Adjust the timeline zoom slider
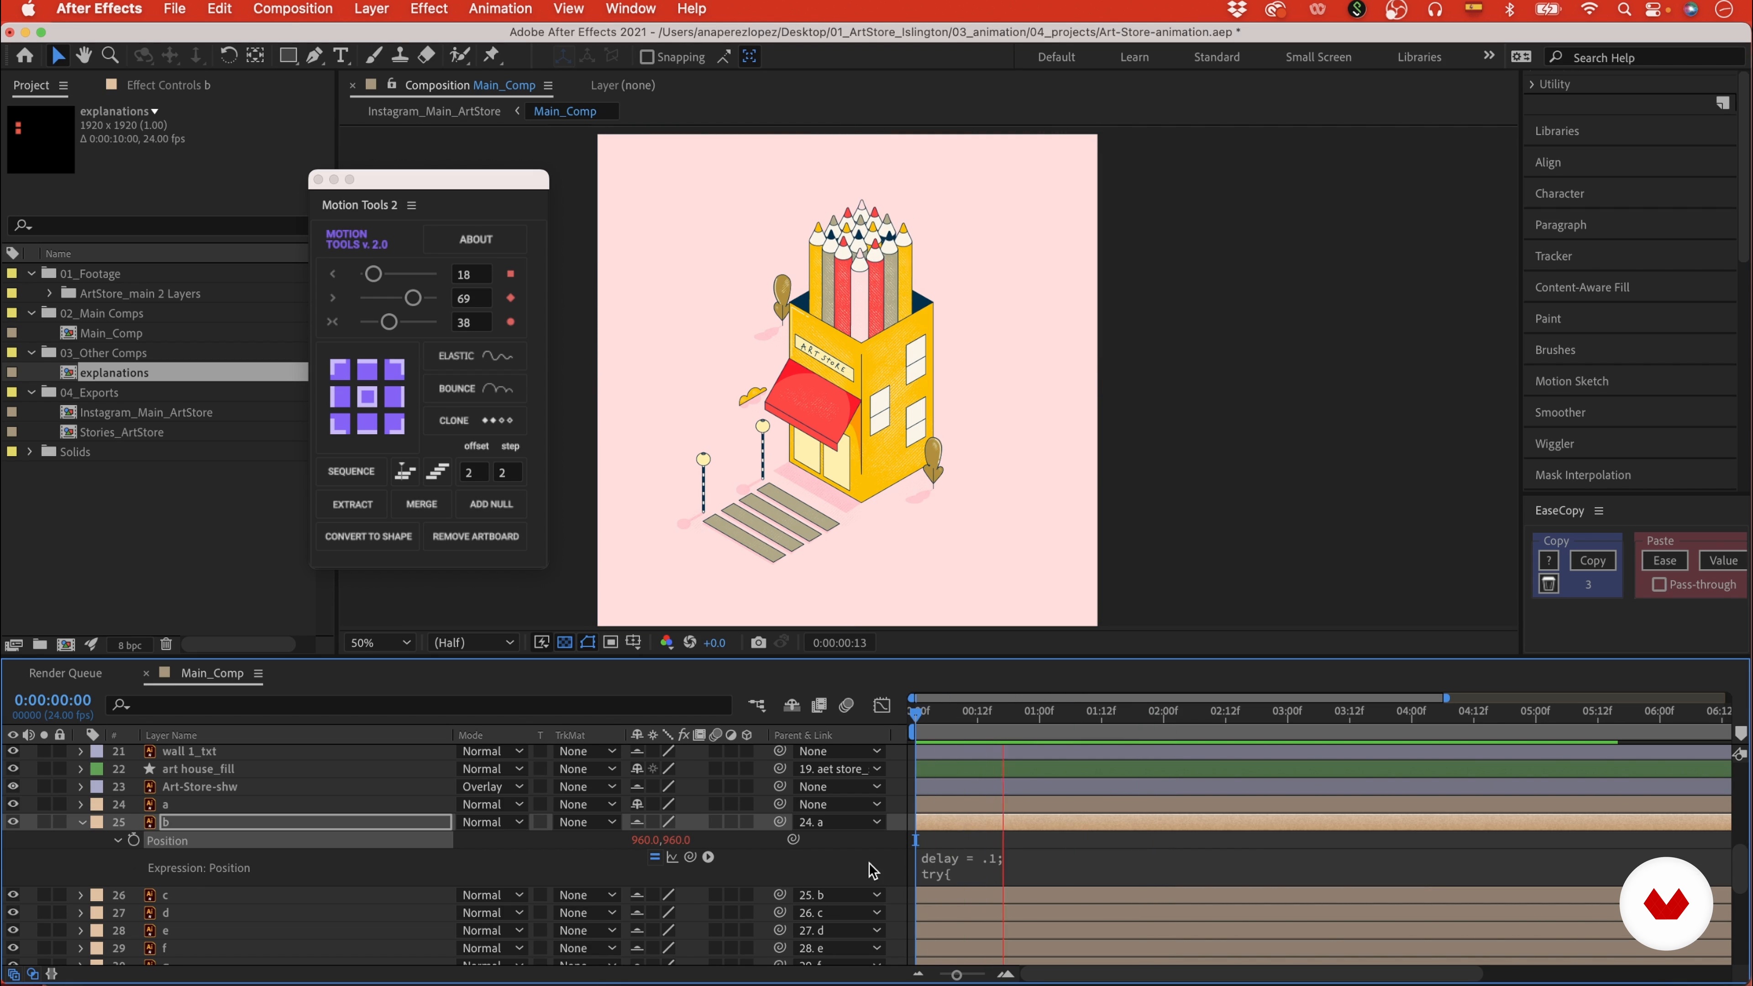 point(956,975)
